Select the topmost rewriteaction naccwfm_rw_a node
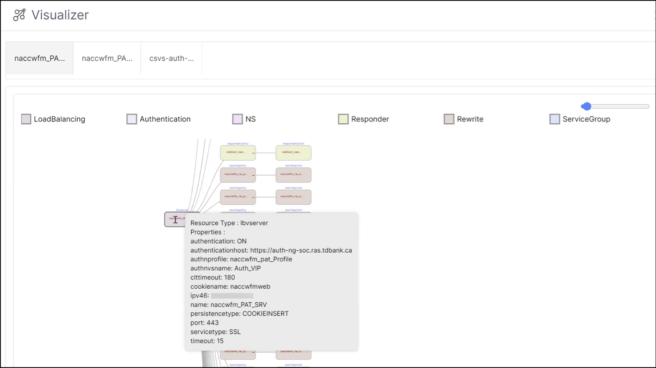Image resolution: width=656 pixels, height=368 pixels. click(x=294, y=175)
